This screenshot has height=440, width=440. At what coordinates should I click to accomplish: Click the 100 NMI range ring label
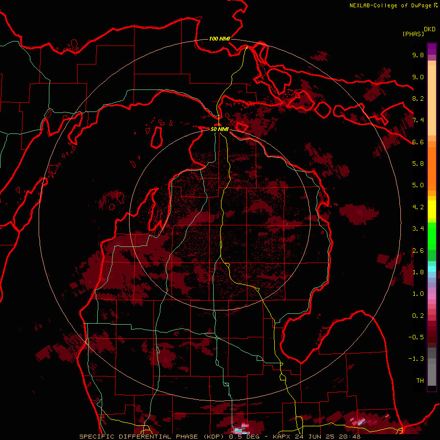point(220,39)
